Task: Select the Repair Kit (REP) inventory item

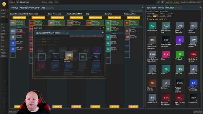Action: 193,98
